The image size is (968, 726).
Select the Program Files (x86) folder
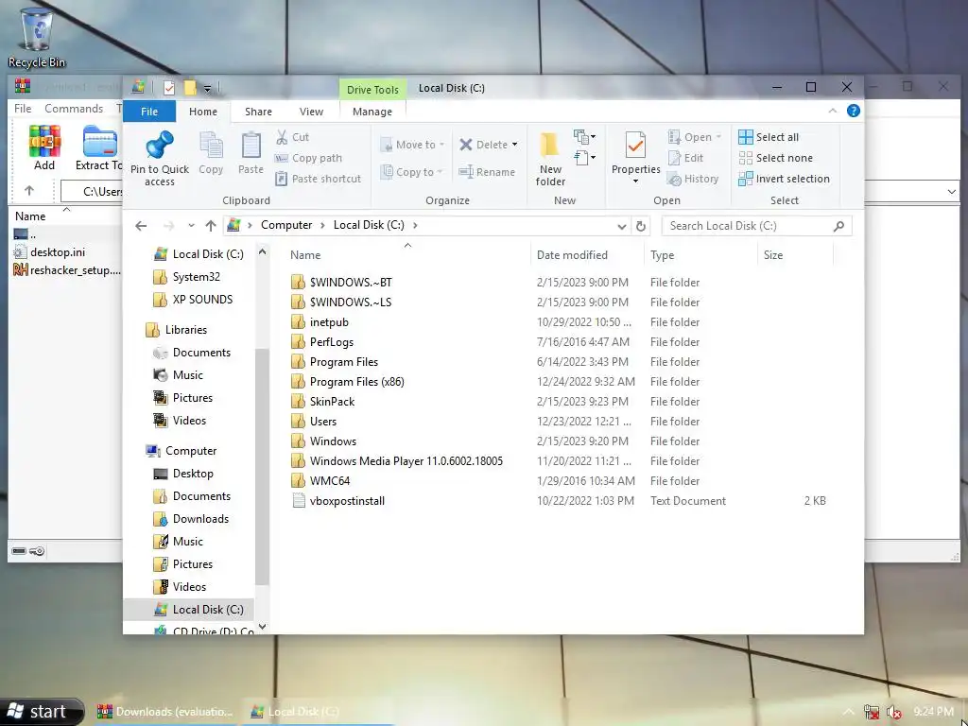[356, 382]
